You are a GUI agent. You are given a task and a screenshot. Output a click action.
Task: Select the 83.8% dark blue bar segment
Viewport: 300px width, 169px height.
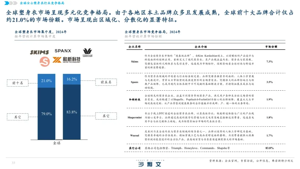point(72,112)
